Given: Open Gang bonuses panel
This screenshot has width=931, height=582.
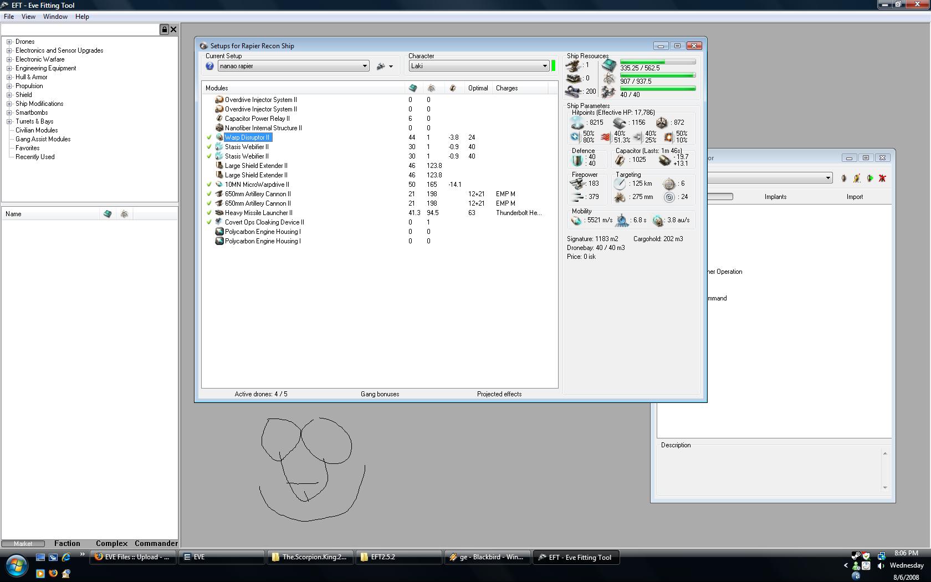Looking at the screenshot, I should 380,394.
